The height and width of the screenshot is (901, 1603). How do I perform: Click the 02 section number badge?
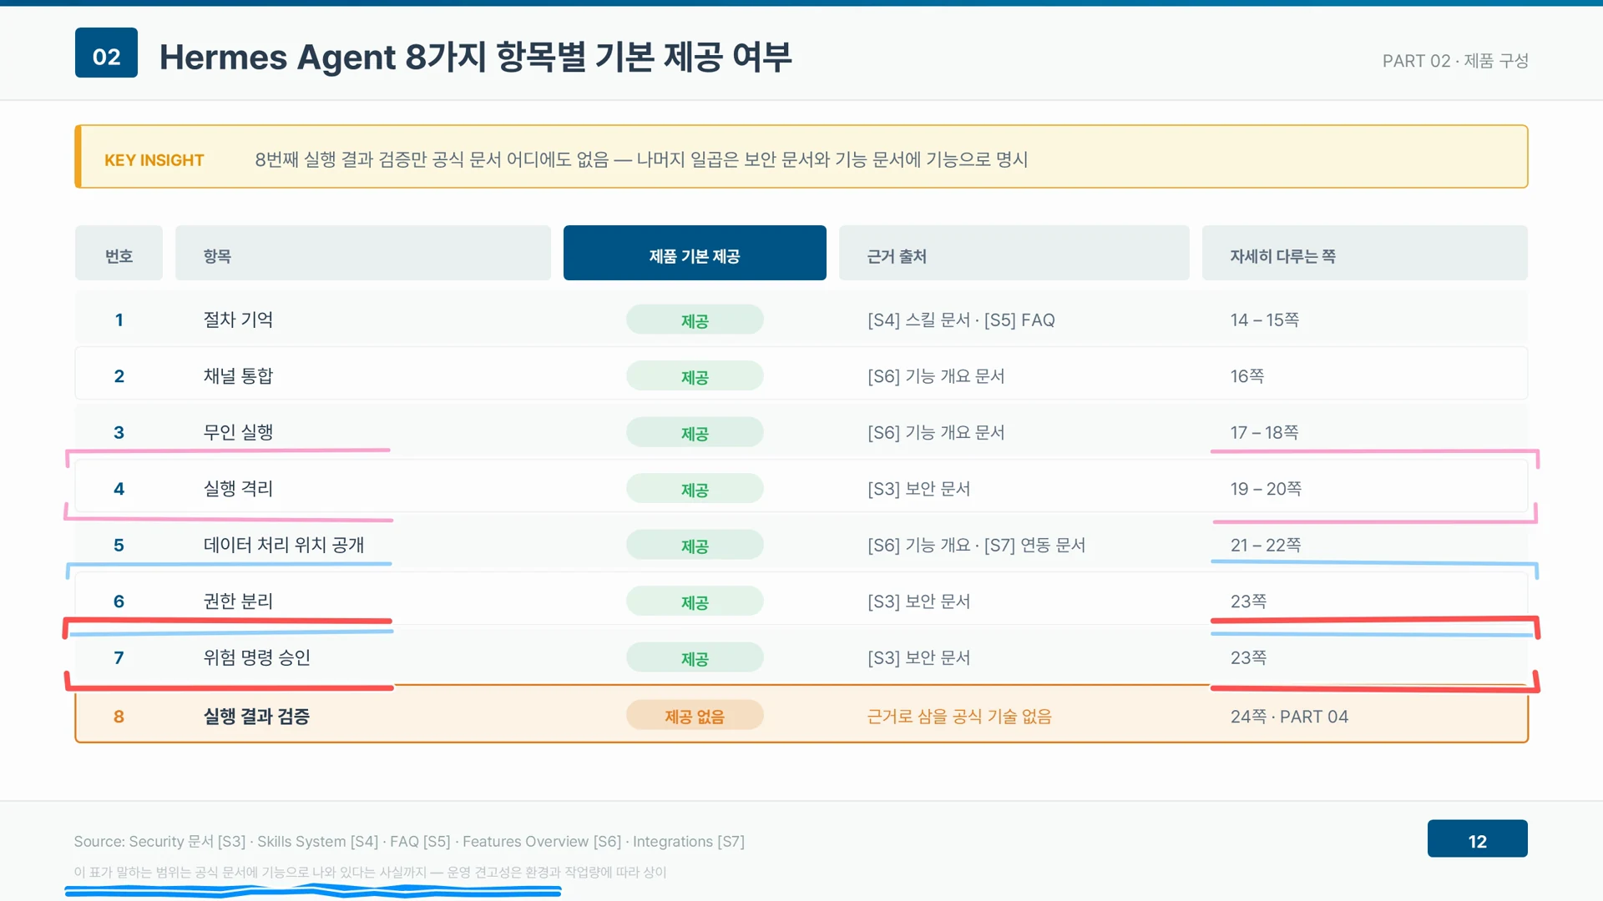coord(106,53)
